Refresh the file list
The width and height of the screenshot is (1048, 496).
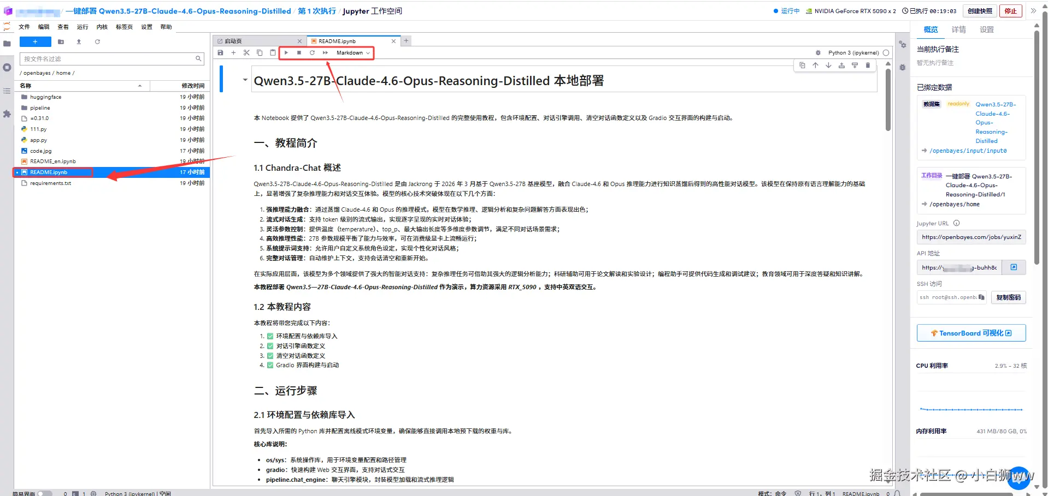97,42
